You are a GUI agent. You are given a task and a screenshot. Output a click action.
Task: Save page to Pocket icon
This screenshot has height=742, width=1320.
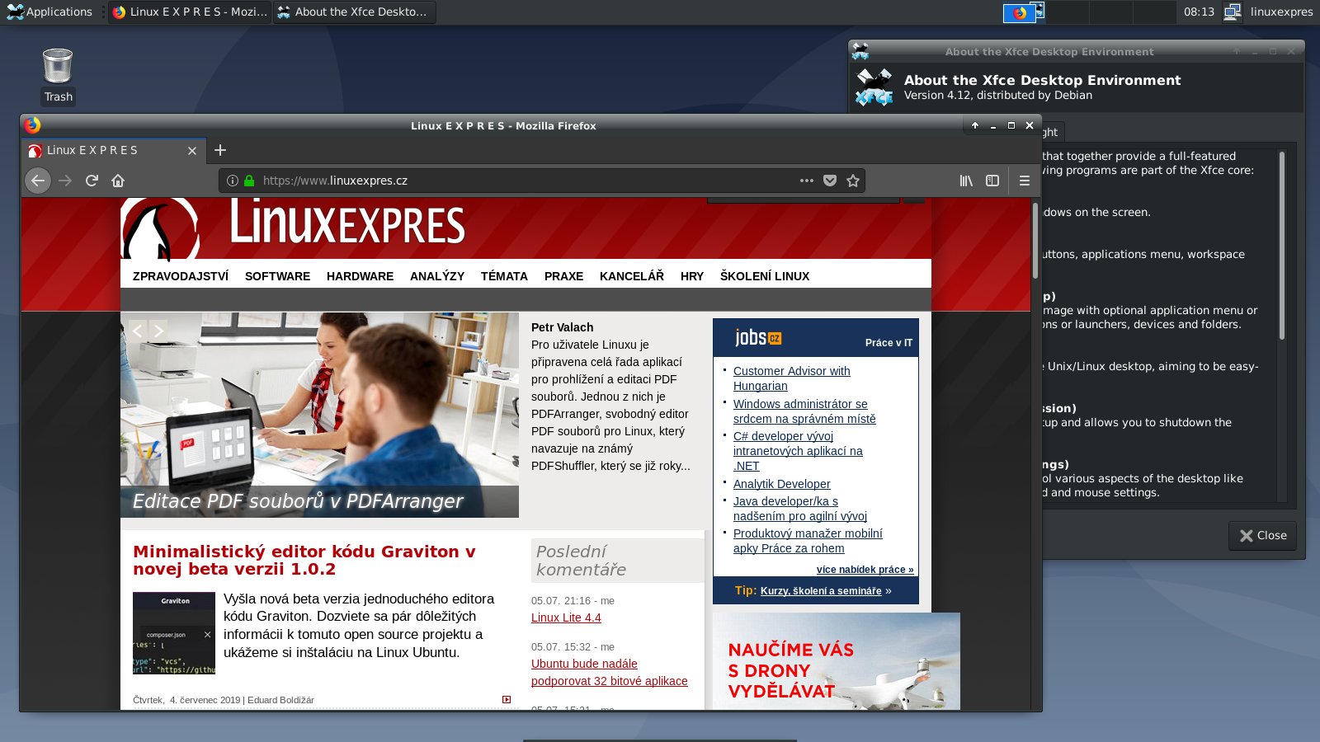pyautogui.click(x=830, y=181)
